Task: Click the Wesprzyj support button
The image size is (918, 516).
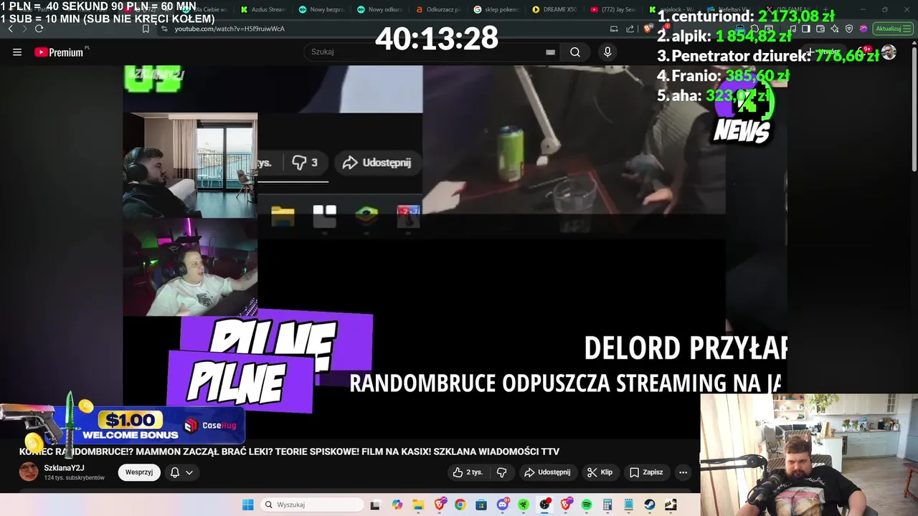Action: point(139,472)
